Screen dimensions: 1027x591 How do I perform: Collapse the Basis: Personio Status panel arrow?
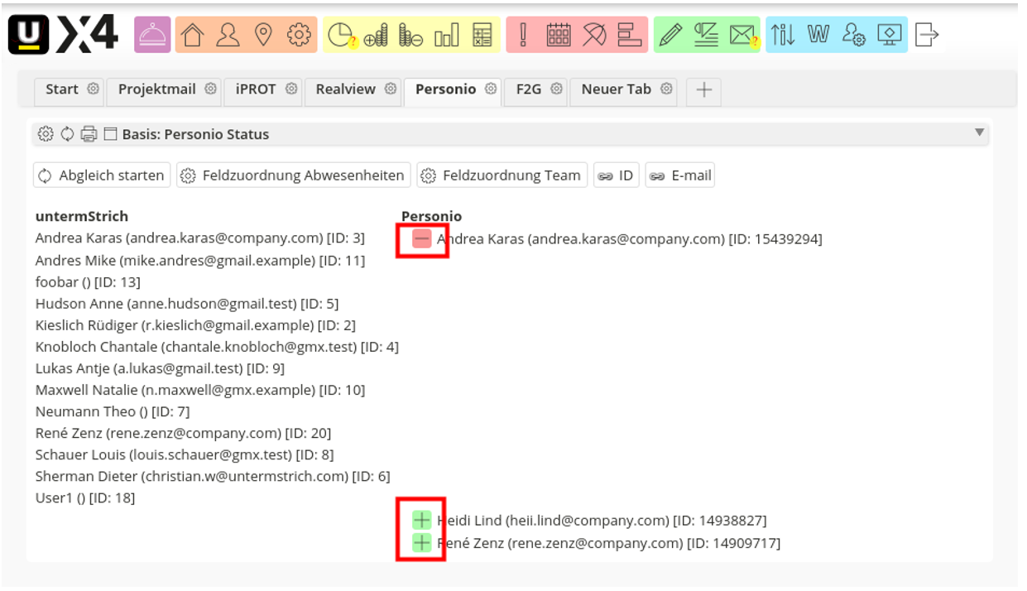pyautogui.click(x=980, y=133)
